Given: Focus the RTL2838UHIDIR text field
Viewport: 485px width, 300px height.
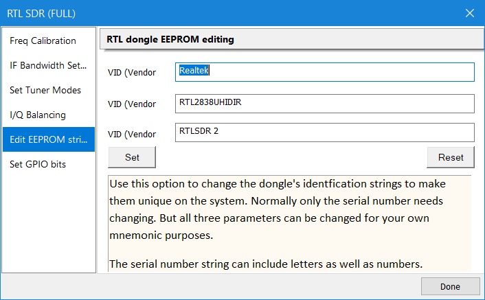Looking at the screenshot, I should coord(324,103).
